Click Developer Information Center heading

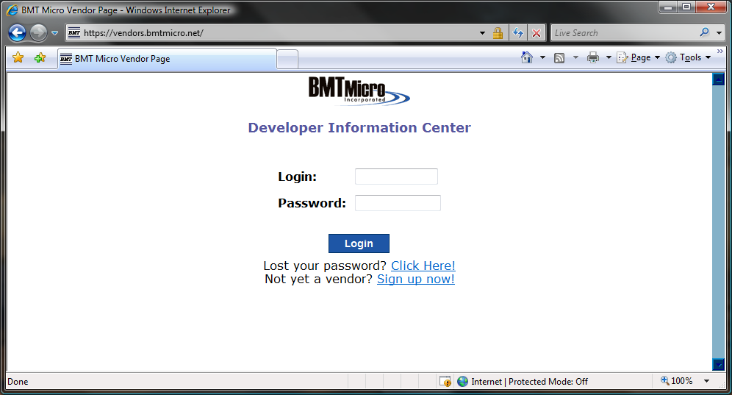click(359, 127)
